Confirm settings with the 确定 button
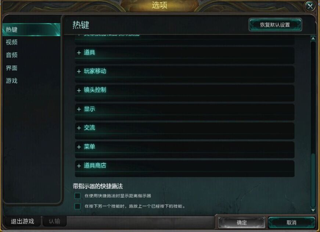Image resolution: width=320 pixels, height=232 pixels. tap(242, 222)
